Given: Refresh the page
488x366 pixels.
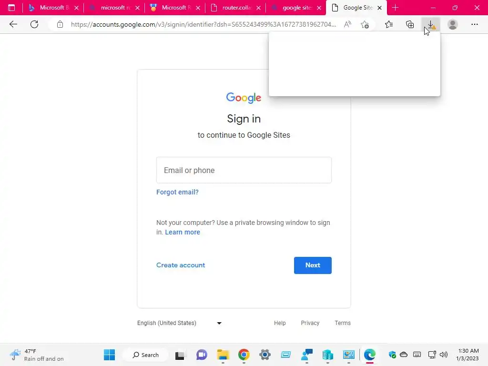Looking at the screenshot, I should click(34, 24).
